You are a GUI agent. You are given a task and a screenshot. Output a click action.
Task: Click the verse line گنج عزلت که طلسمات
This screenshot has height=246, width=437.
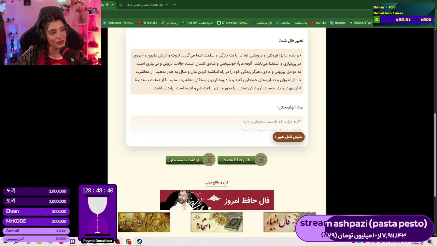[272, 122]
